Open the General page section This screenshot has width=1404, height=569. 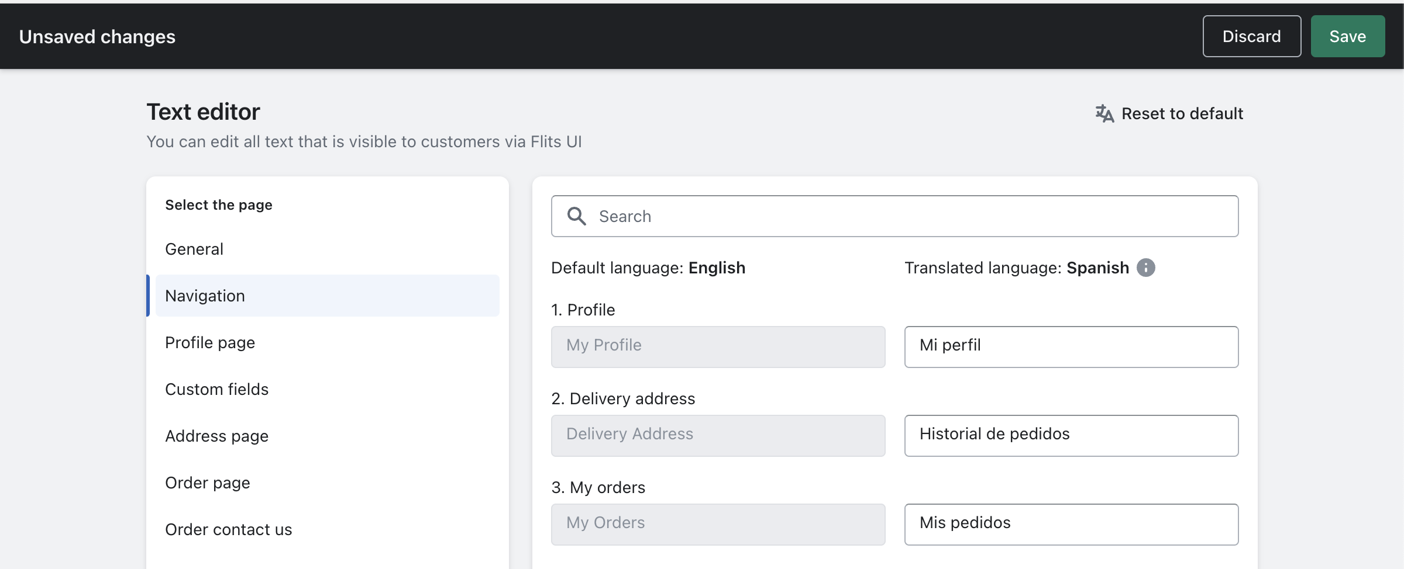click(x=194, y=249)
